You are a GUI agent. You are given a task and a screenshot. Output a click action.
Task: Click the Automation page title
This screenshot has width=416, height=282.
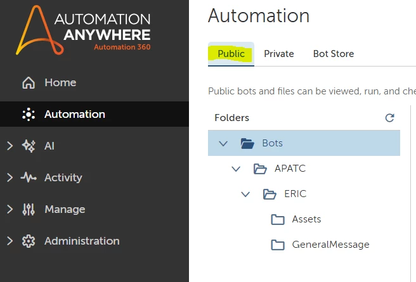click(259, 16)
